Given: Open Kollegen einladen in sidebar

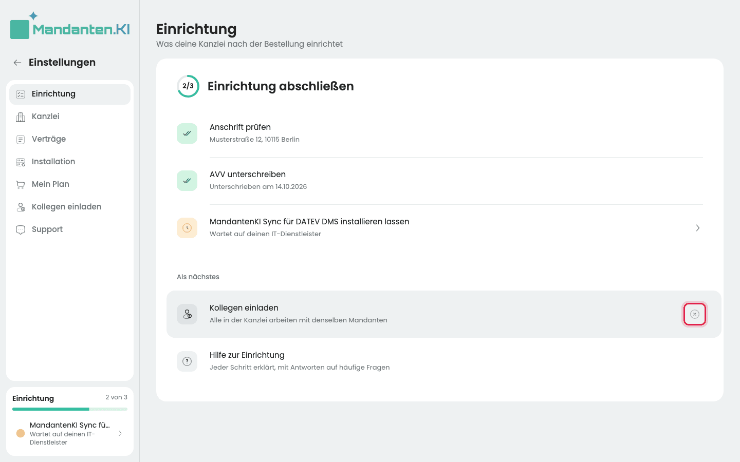Looking at the screenshot, I should point(70,207).
